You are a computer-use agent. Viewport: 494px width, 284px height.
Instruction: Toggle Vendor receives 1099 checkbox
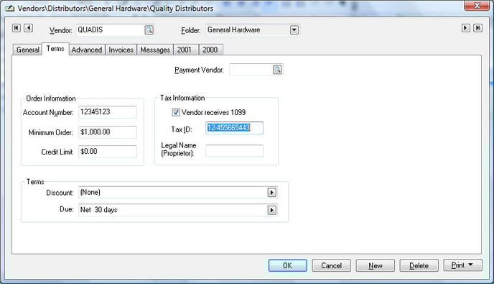tap(176, 112)
